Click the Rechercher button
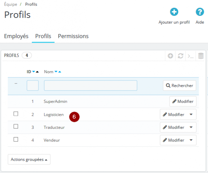Viewport: 208px width, 173px height. tap(180, 86)
